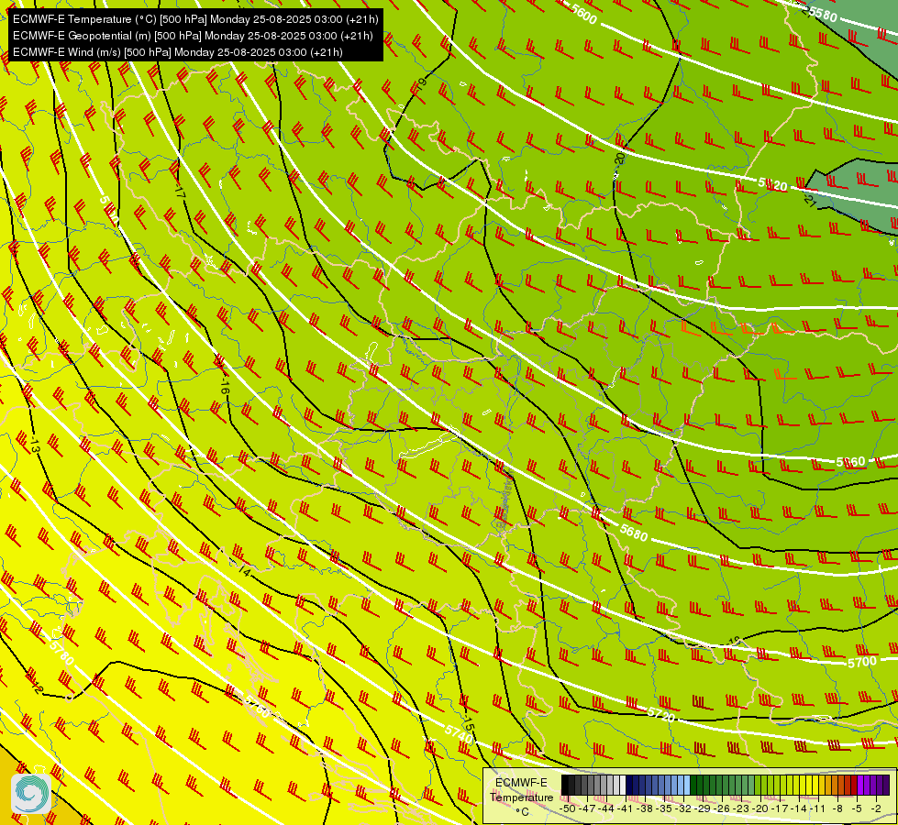Click the ECMWF-E Temperature 500 hPa title line
The image size is (898, 825).
coord(195,19)
